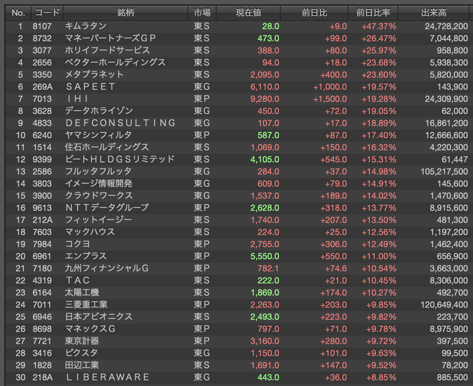
Task: Click the change rate +8.85%
Action: [x=381, y=377]
